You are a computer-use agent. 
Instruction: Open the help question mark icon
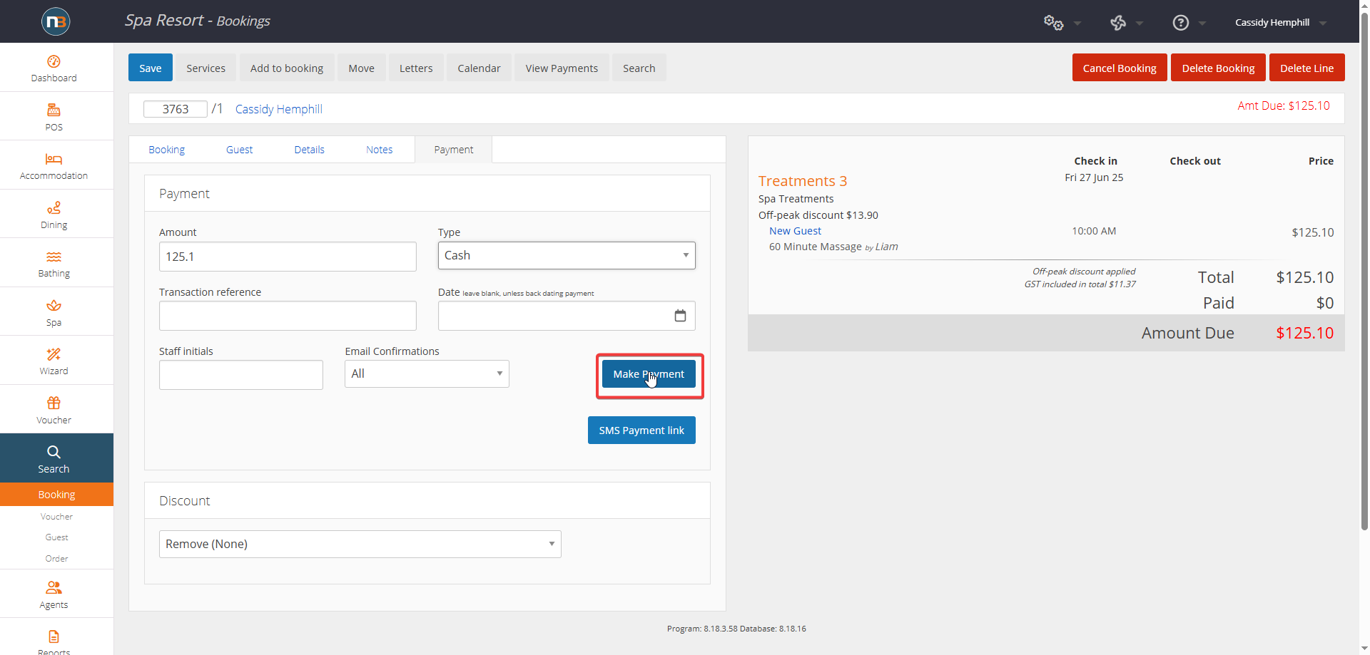pos(1181,23)
